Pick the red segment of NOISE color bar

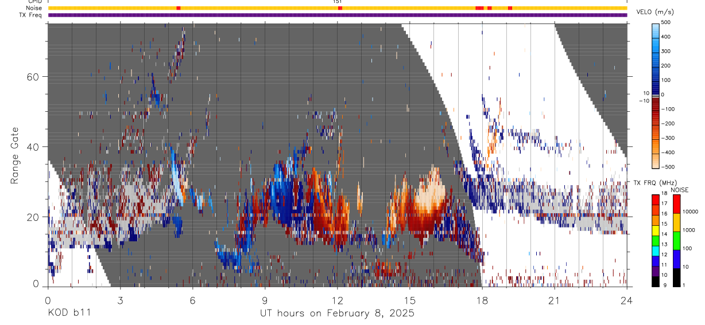[x=676, y=203]
